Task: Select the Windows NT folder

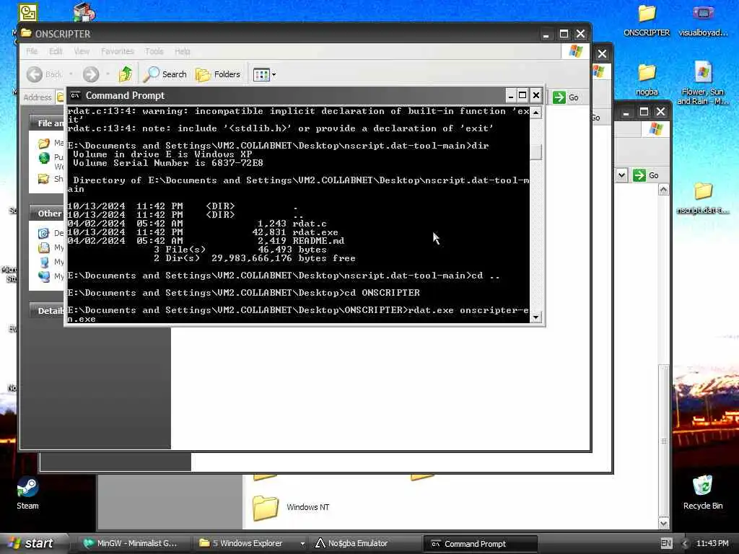Action: (x=291, y=507)
